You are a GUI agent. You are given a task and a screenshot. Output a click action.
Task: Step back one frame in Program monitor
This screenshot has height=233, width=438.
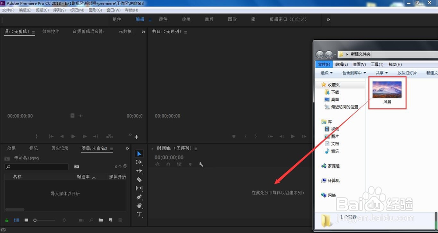point(281,136)
